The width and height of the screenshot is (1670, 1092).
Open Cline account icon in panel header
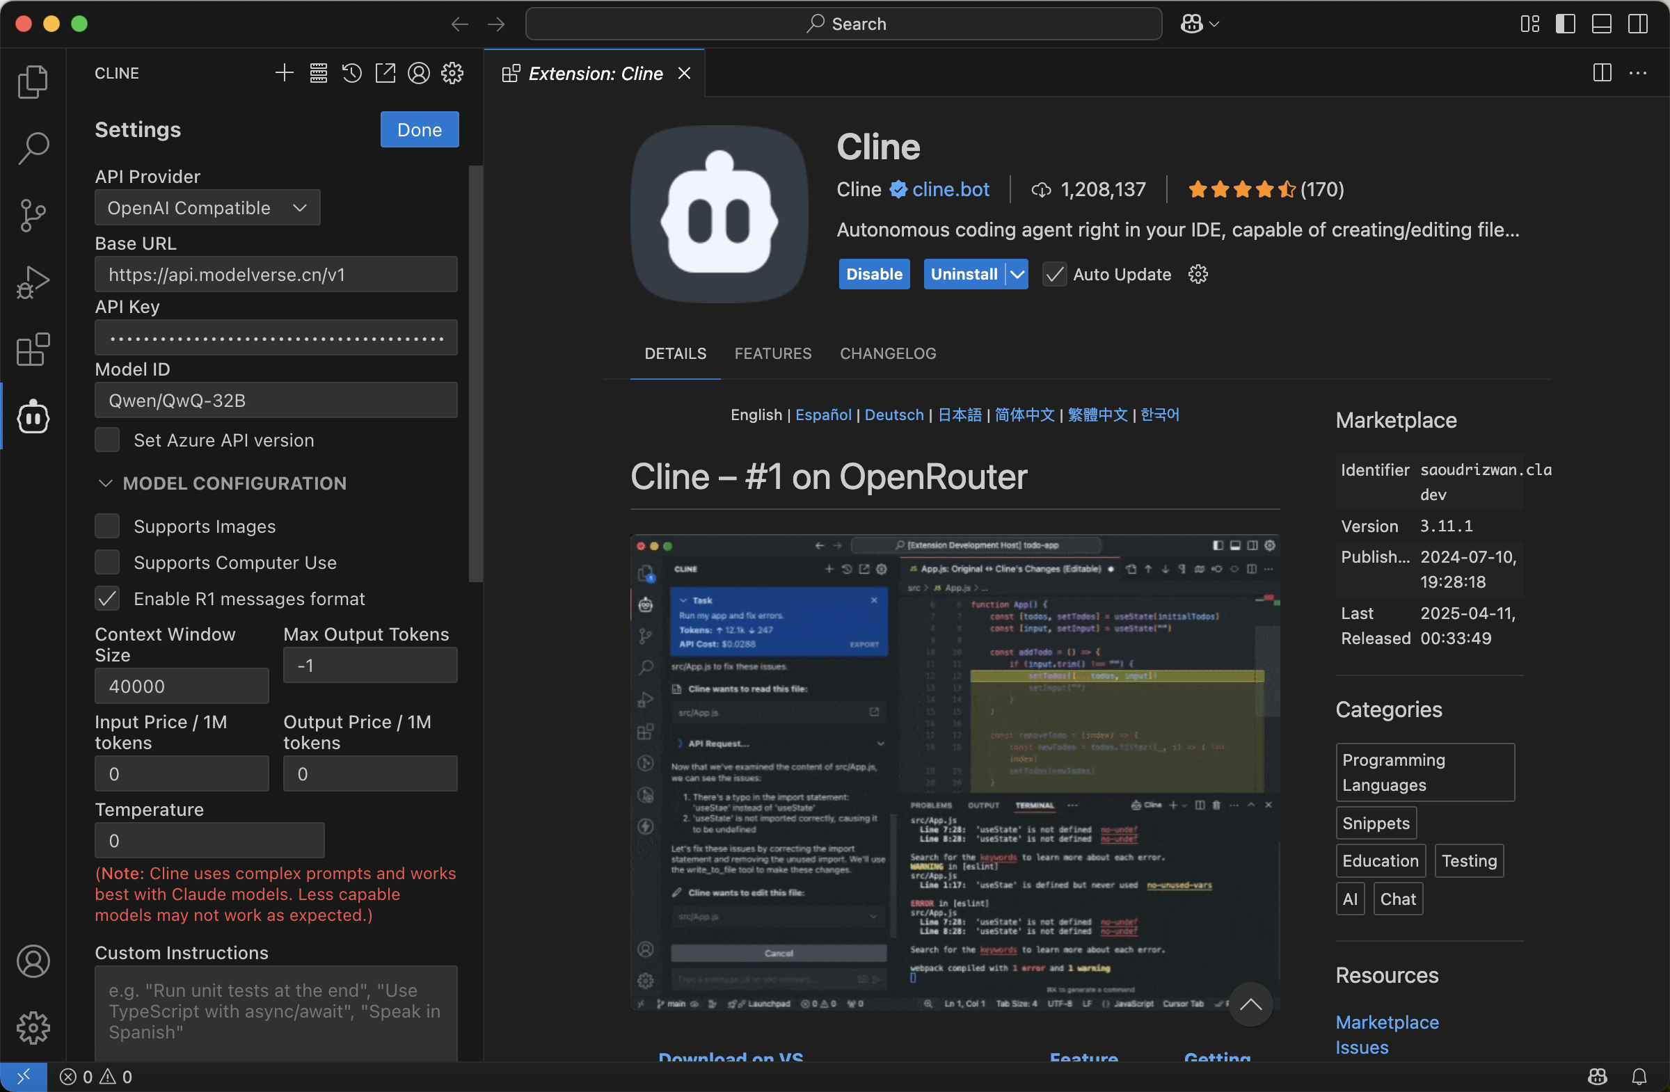click(419, 73)
